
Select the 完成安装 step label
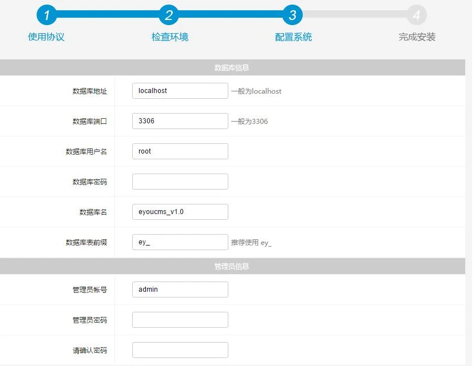click(417, 37)
